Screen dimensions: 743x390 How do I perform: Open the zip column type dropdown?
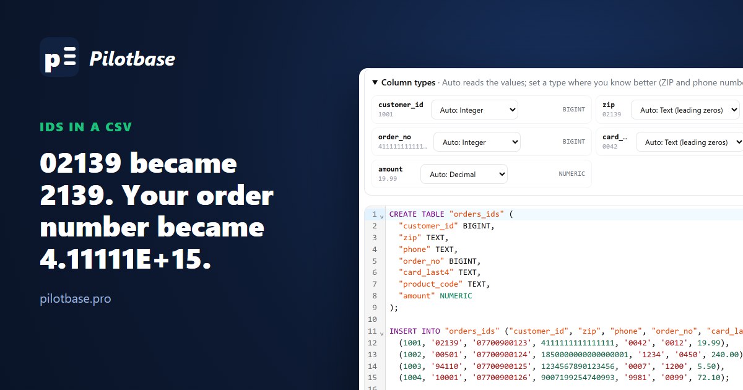tap(685, 110)
